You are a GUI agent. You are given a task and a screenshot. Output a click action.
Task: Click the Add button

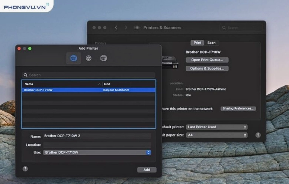tap(147, 170)
